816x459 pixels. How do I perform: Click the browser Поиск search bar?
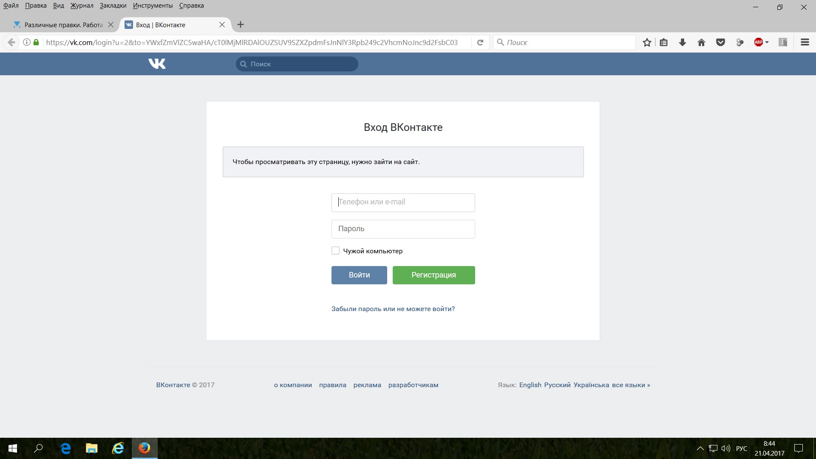click(564, 42)
